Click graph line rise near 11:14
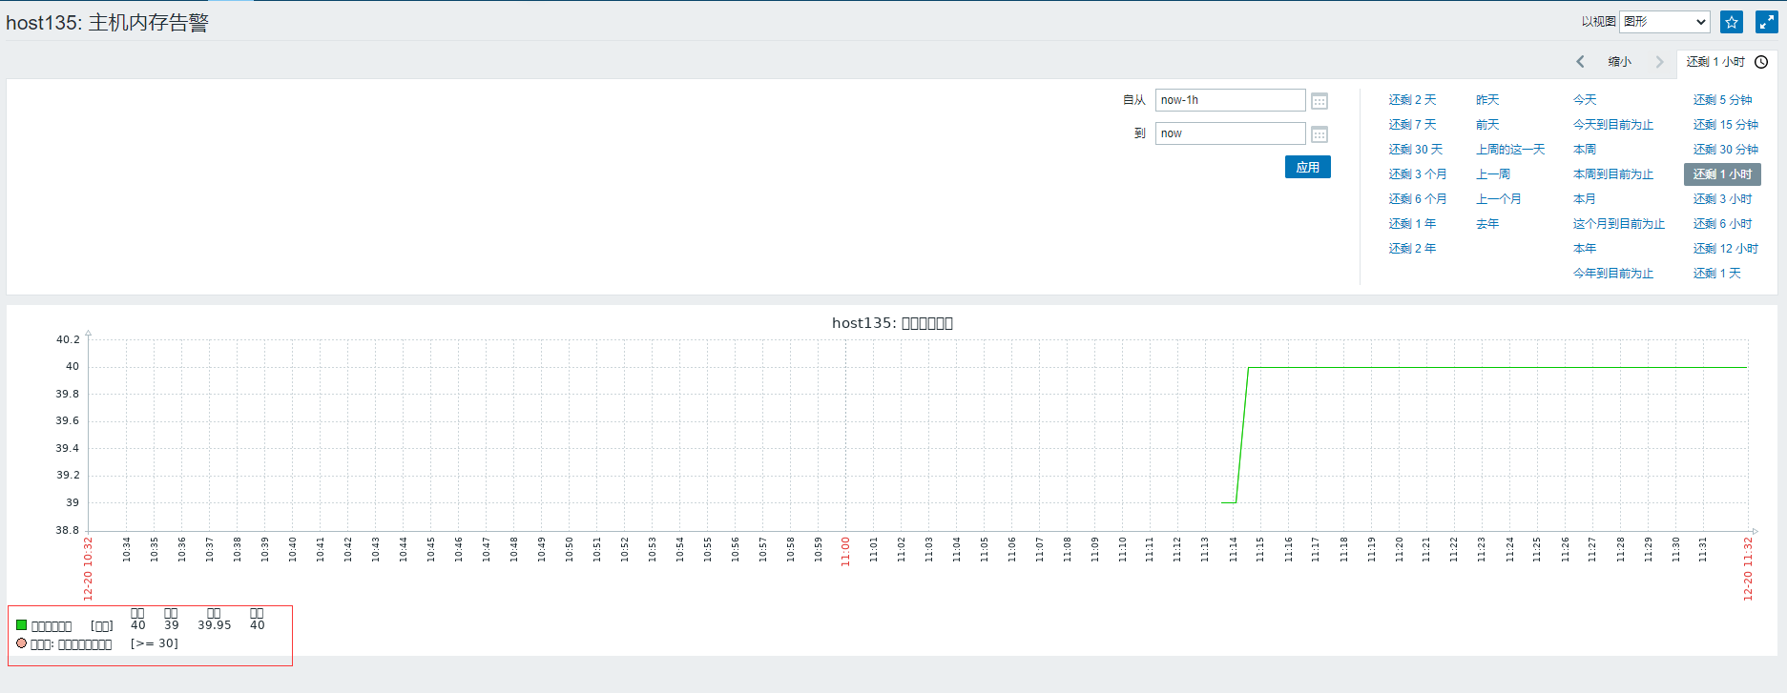The image size is (1787, 693). tap(1242, 435)
